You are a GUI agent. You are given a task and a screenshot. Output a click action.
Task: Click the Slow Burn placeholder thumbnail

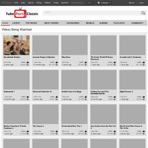pos(74,45)
